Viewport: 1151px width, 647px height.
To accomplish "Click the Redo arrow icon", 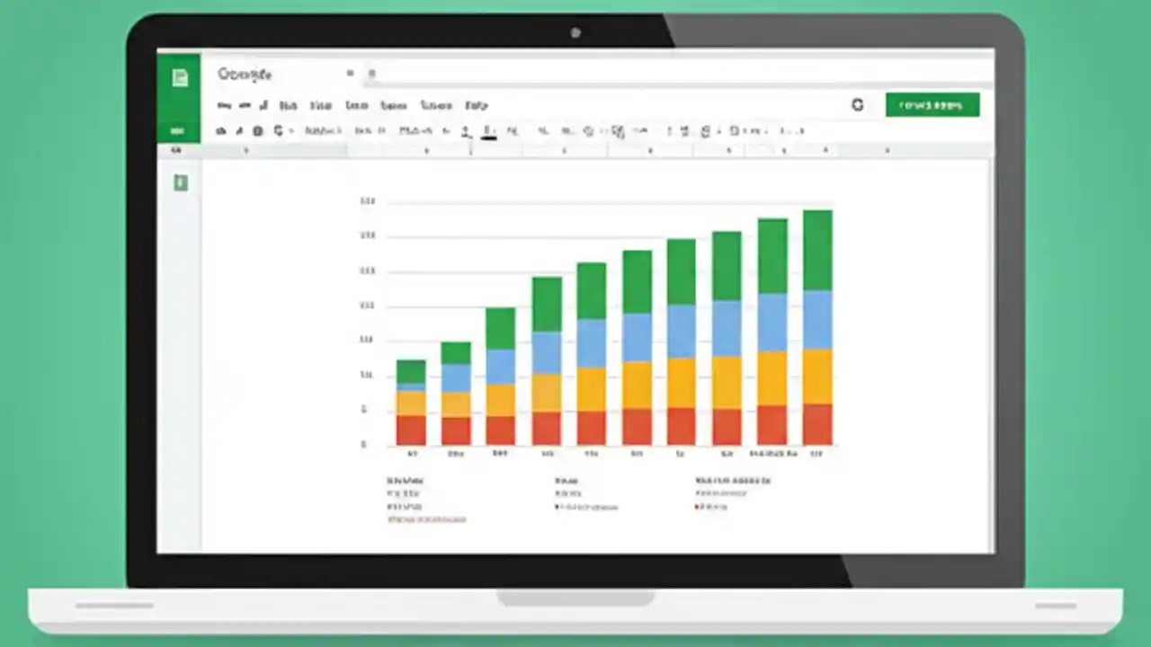I will pyautogui.click(x=239, y=131).
